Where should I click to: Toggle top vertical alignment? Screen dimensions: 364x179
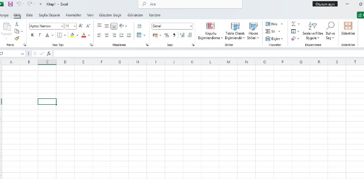(99, 26)
